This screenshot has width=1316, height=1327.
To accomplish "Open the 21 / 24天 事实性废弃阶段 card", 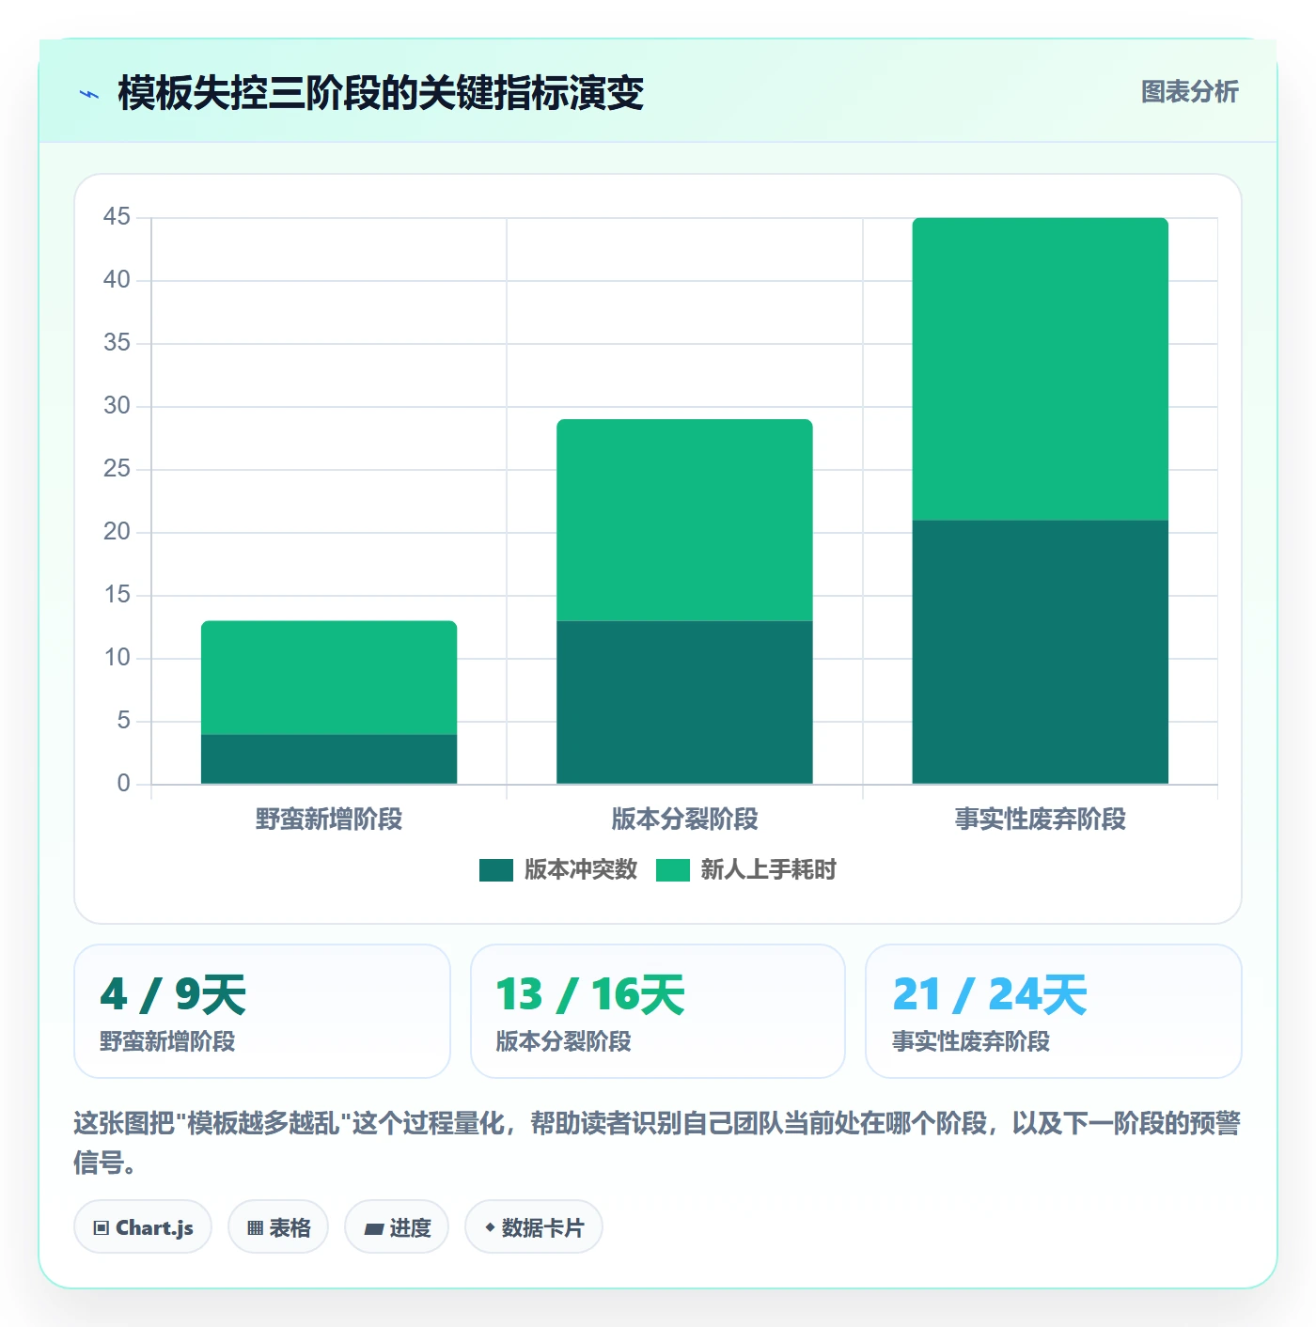I will [x=1054, y=1011].
